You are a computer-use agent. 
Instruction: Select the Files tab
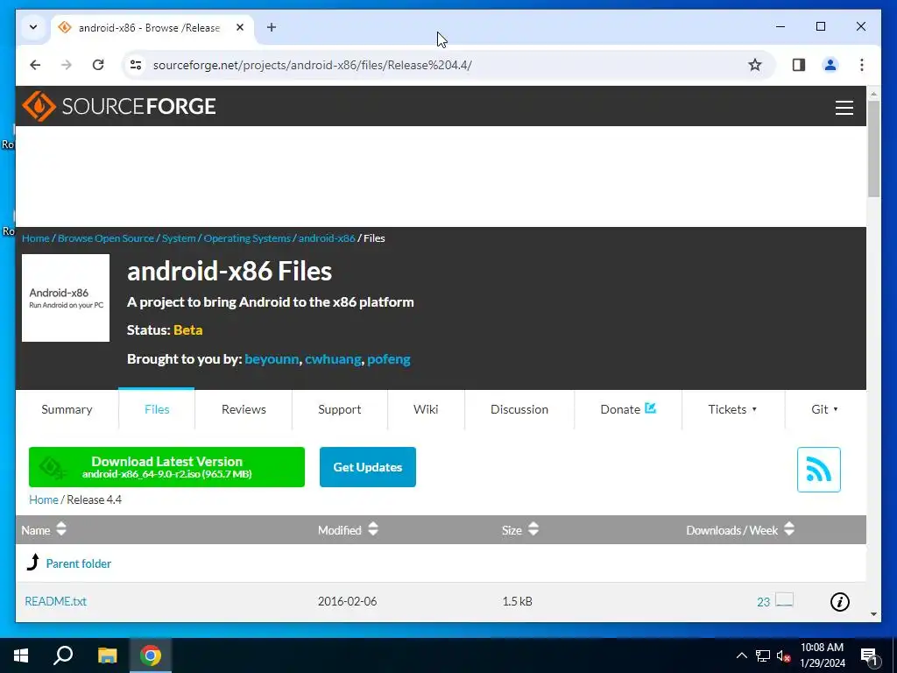pyautogui.click(x=157, y=409)
